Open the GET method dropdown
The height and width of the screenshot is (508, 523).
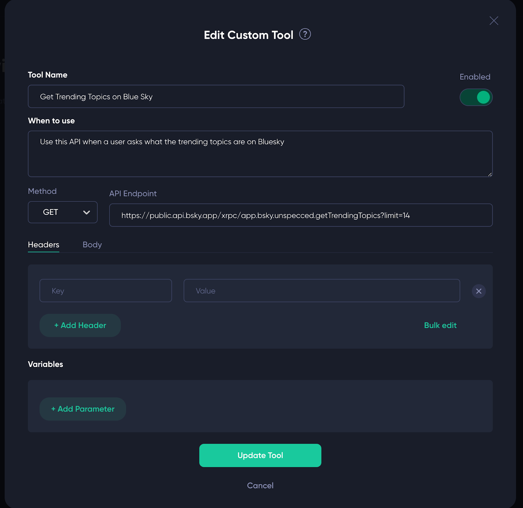click(x=63, y=212)
